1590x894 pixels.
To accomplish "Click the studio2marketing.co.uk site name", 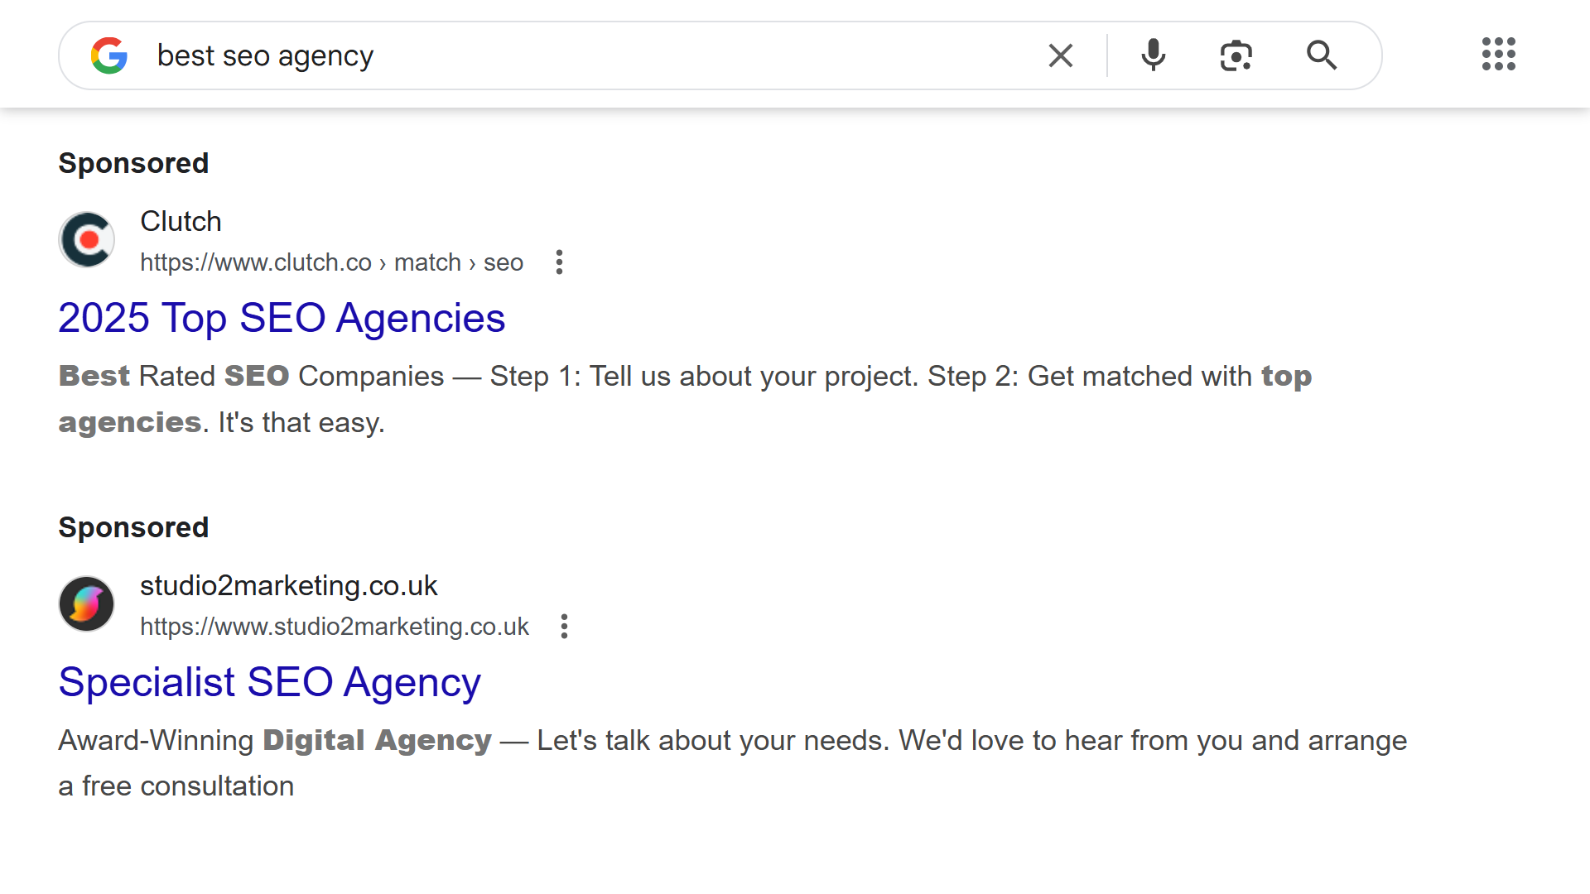I will pyautogui.click(x=289, y=585).
